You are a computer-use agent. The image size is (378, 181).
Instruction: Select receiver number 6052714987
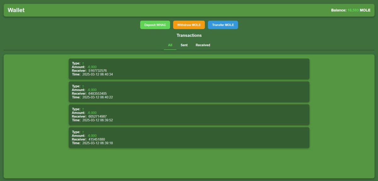tap(98, 117)
